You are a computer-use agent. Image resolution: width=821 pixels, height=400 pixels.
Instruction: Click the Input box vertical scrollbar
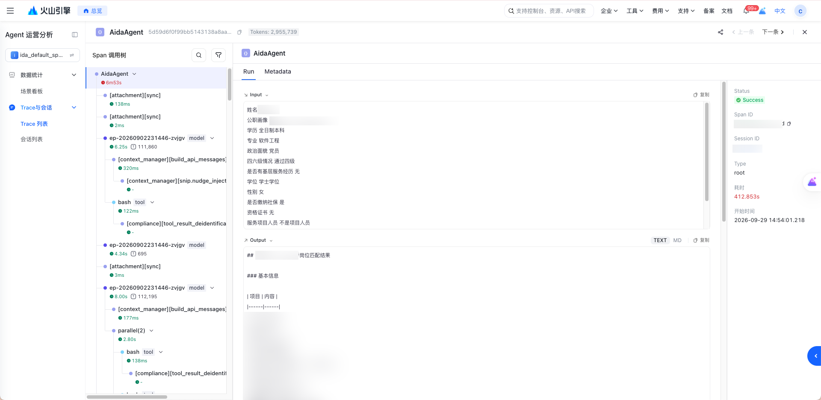click(707, 152)
